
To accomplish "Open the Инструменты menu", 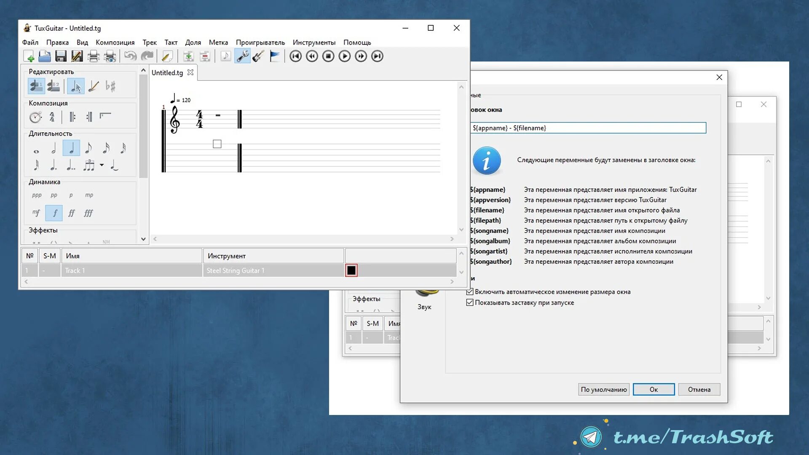I will (314, 42).
